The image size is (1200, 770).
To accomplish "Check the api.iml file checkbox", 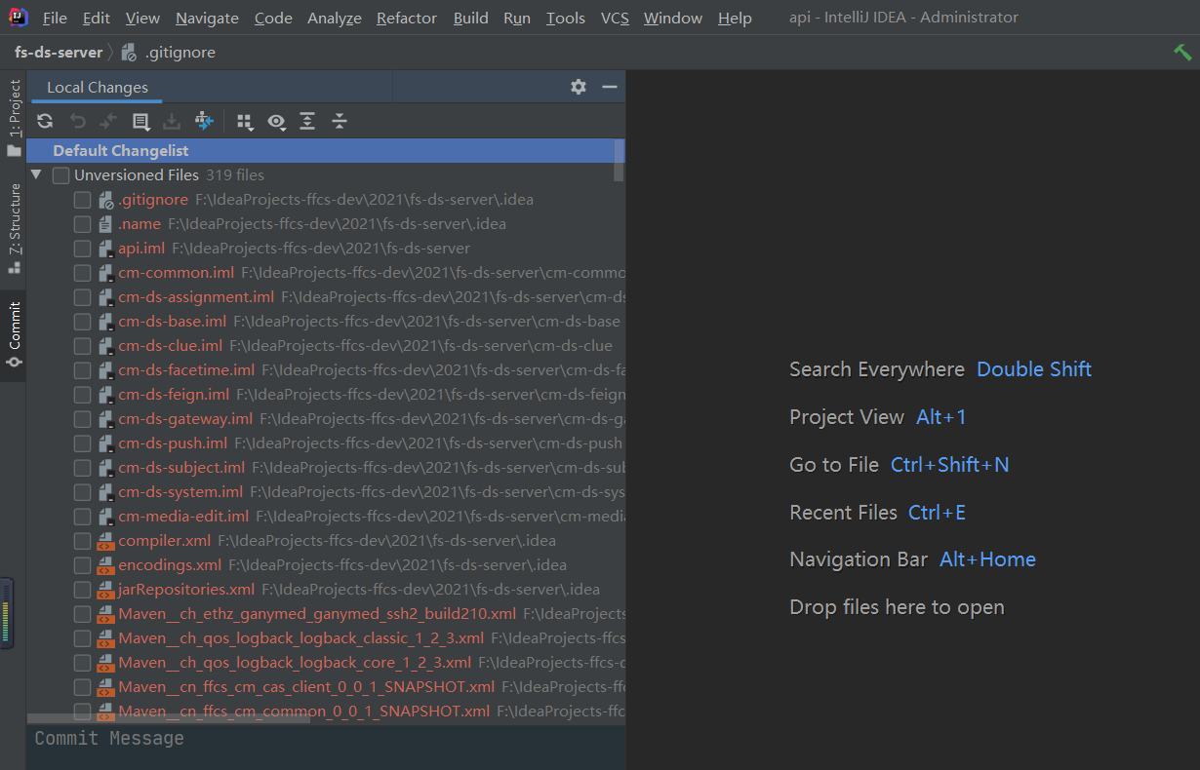I will pos(83,248).
